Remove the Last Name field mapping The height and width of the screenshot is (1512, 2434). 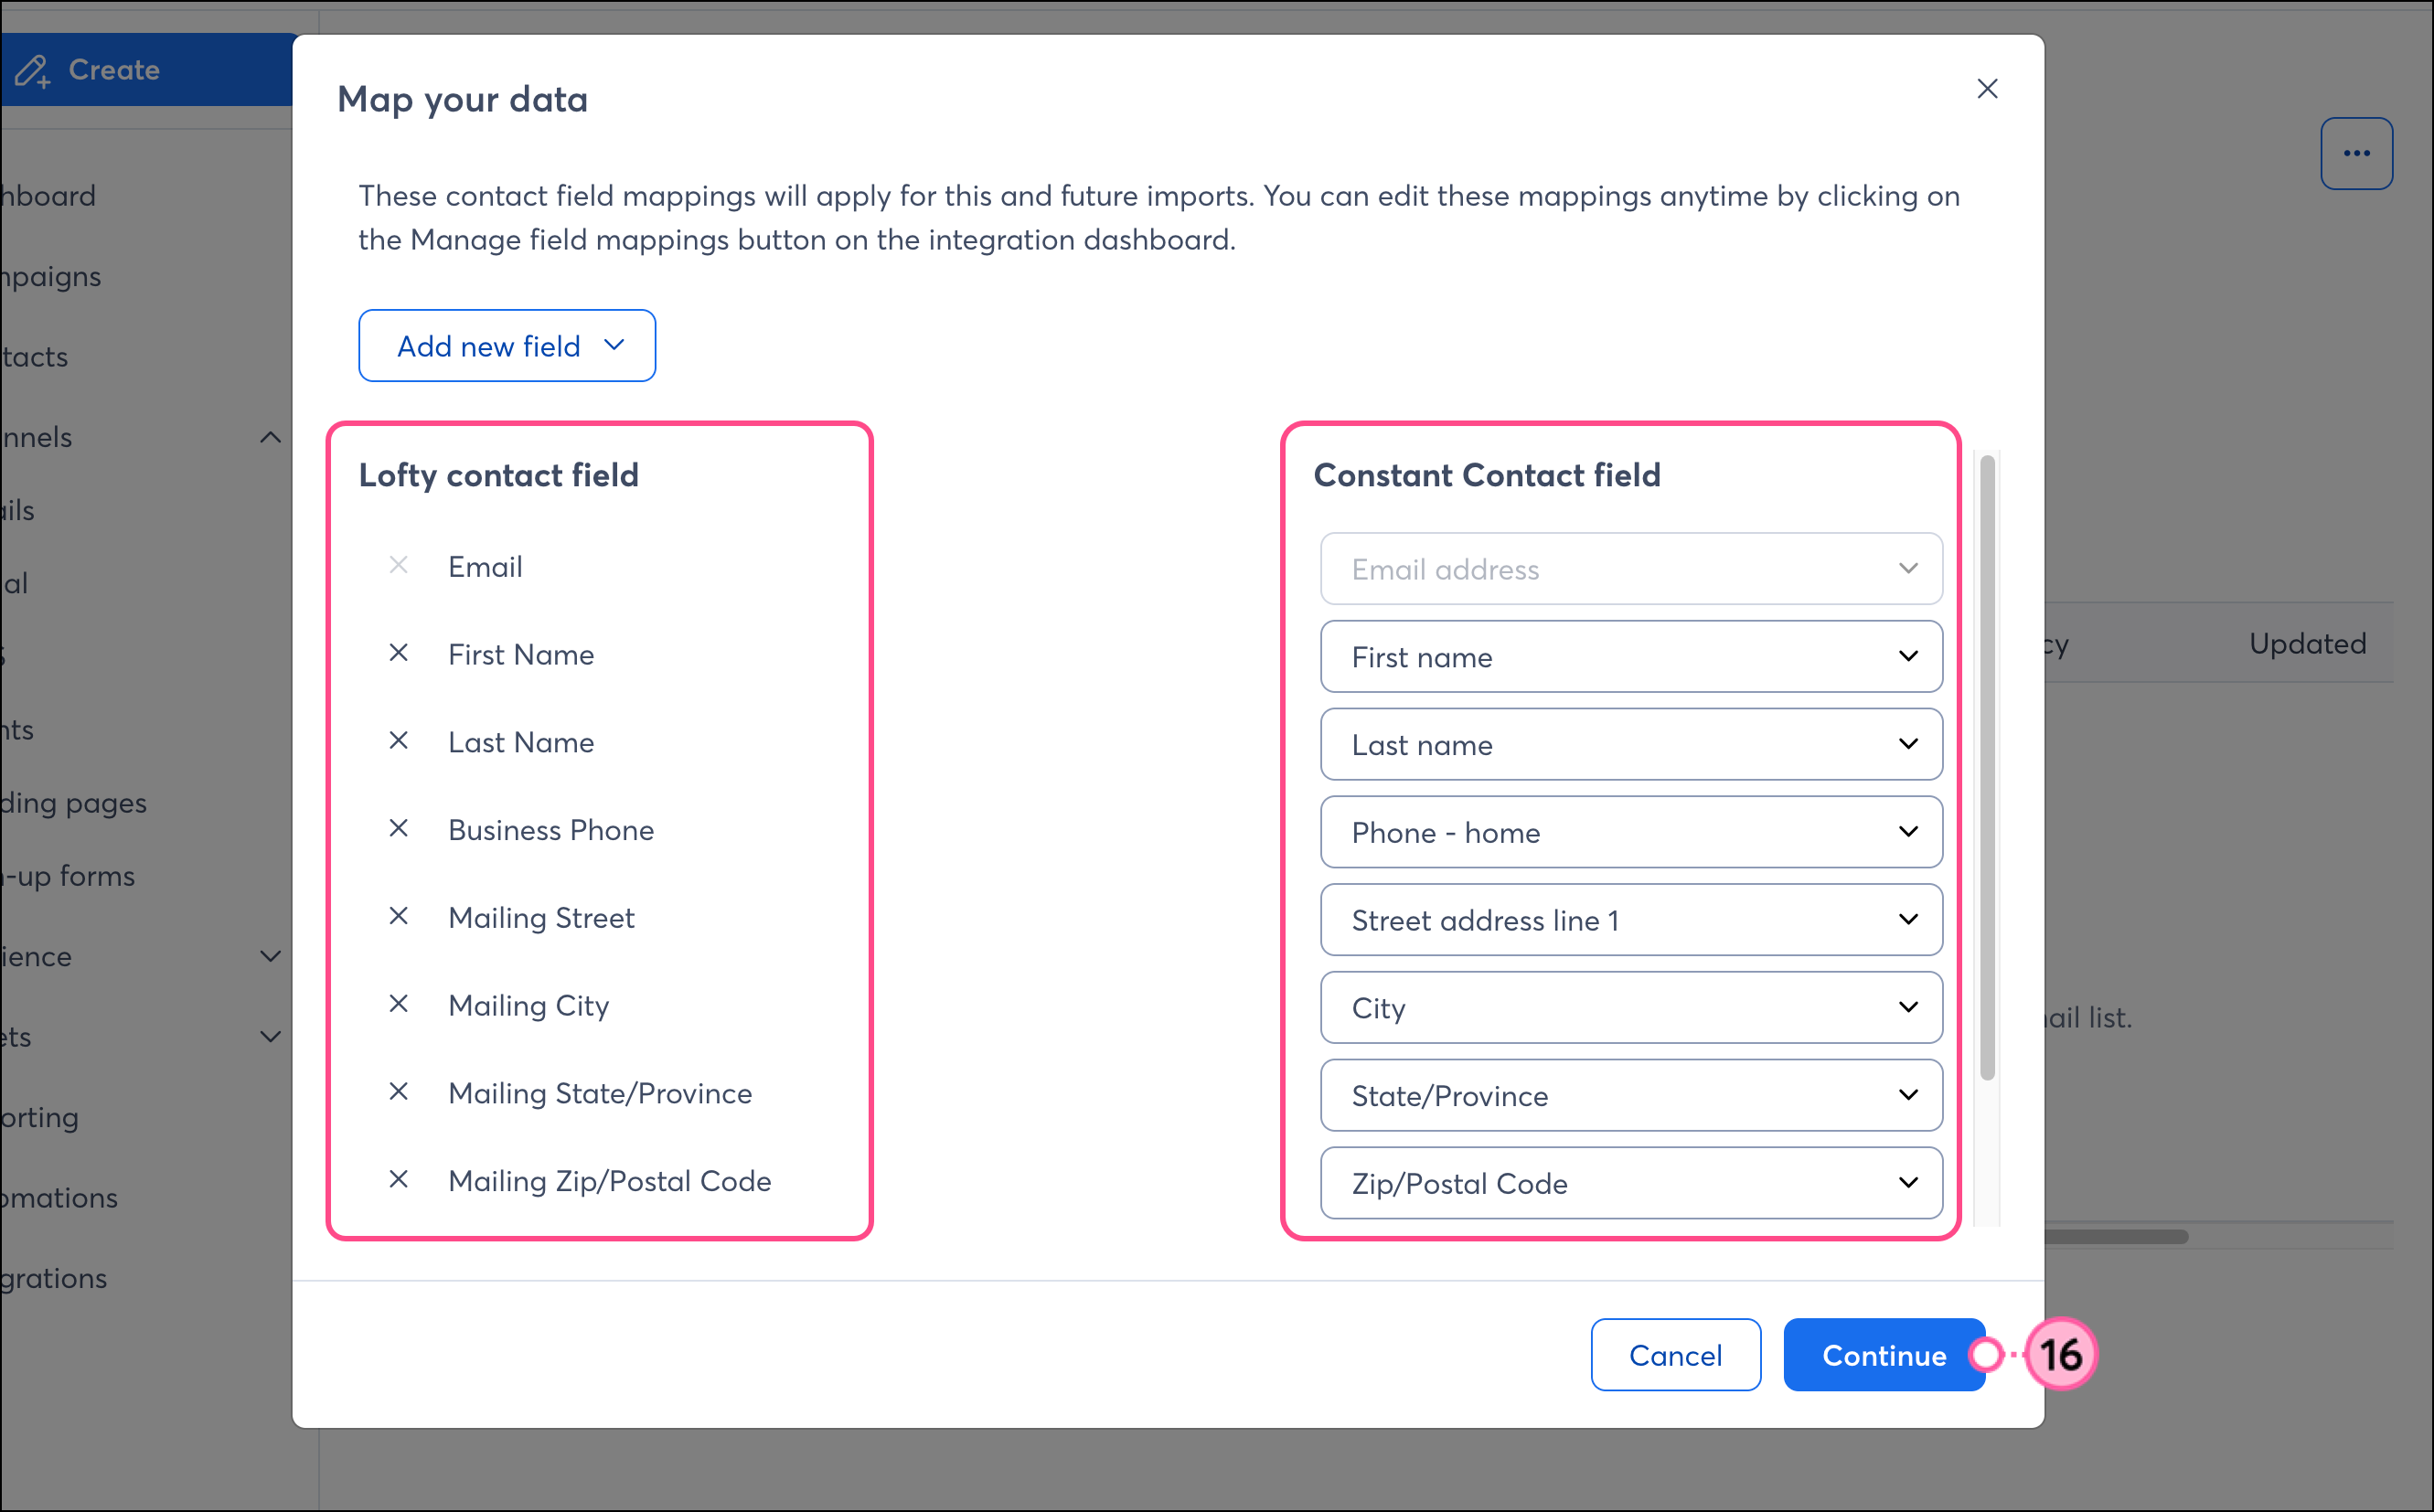[398, 741]
